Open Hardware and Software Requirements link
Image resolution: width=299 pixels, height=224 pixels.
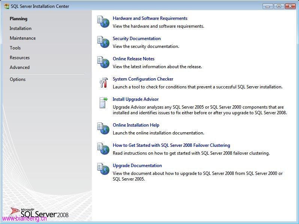point(150,18)
